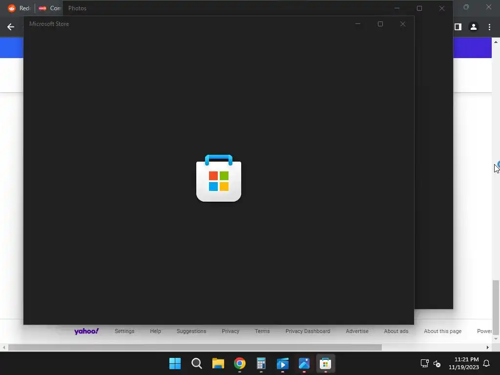
Task: Maximize the Microsoft Store window
Action: pos(380,24)
